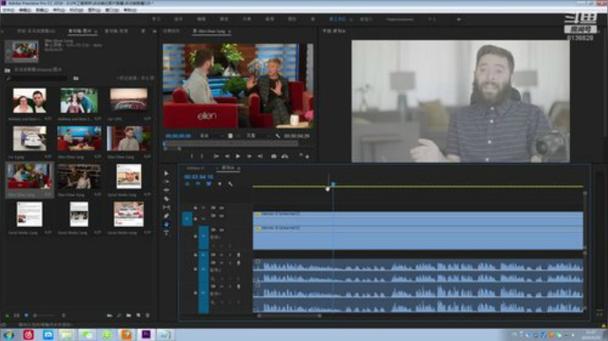The image size is (608, 341).
Task: Mute the first audio track
Action: [x=222, y=255]
